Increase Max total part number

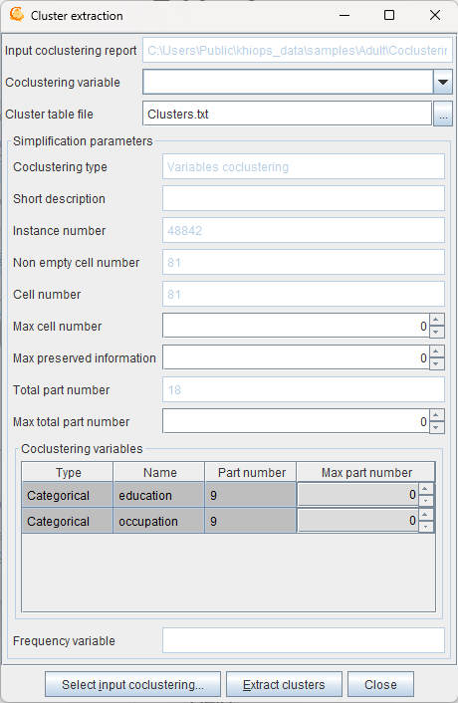[x=436, y=414]
